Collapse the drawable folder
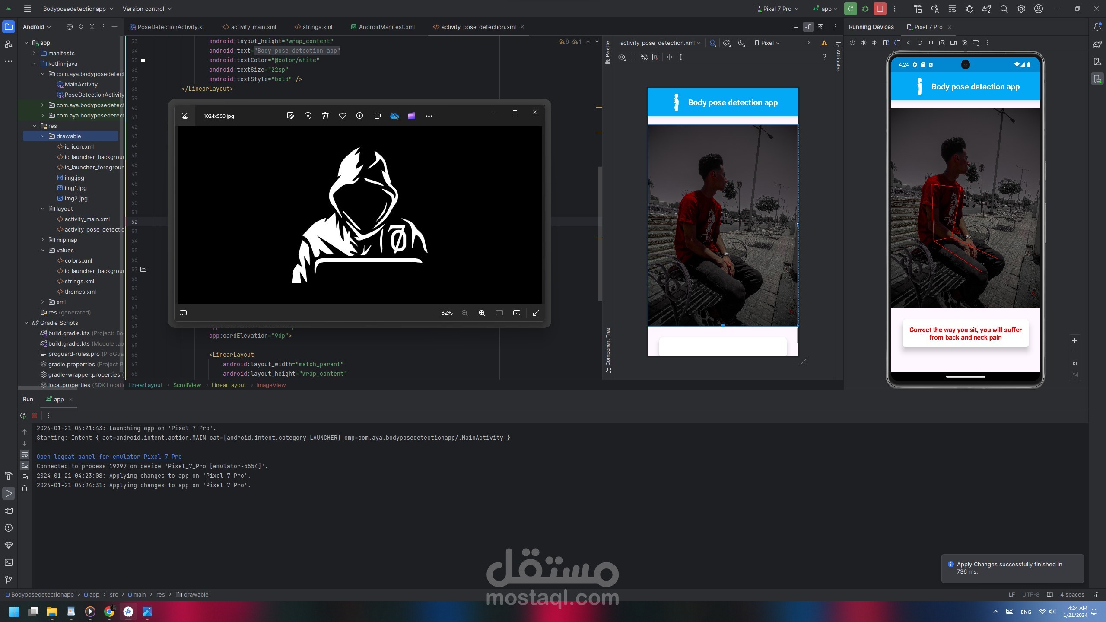Image resolution: width=1106 pixels, height=622 pixels. click(x=43, y=136)
